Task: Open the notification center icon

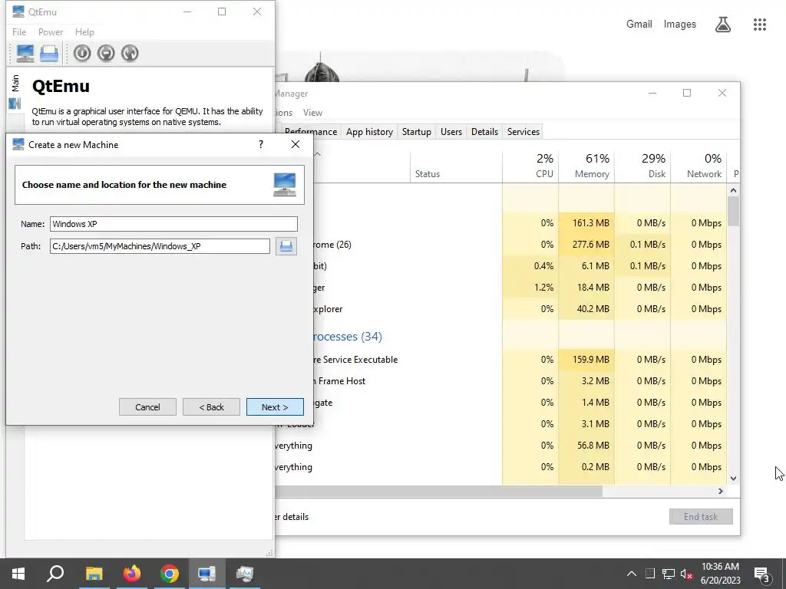Action: tap(762, 574)
